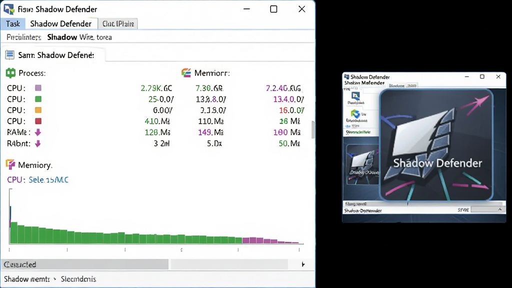Click the 25-0.0/ value in green CPU row
512x288 pixels.
tap(161, 99)
